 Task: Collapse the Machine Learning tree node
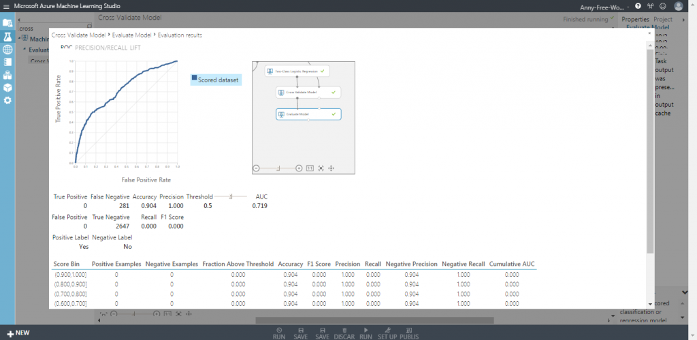point(20,38)
